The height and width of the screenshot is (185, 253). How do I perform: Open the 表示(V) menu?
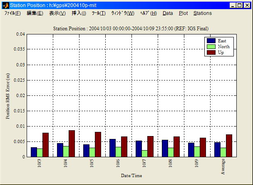(57, 13)
